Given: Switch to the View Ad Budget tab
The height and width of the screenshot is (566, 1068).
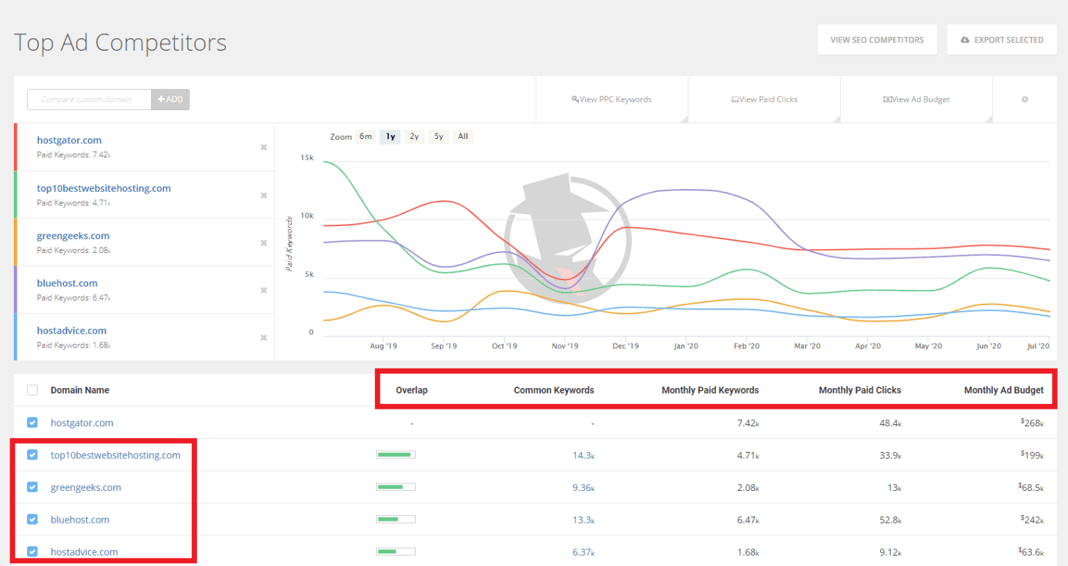Looking at the screenshot, I should point(916,99).
